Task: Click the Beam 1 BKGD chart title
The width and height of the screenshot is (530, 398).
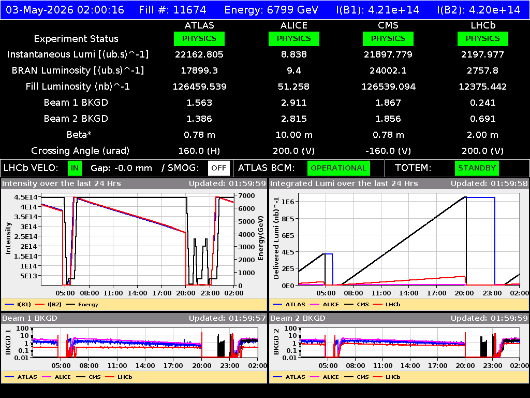Action: [30, 319]
